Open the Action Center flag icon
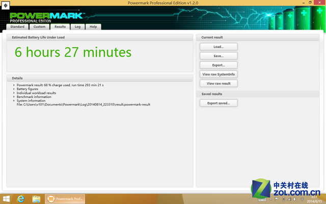 (277, 199)
